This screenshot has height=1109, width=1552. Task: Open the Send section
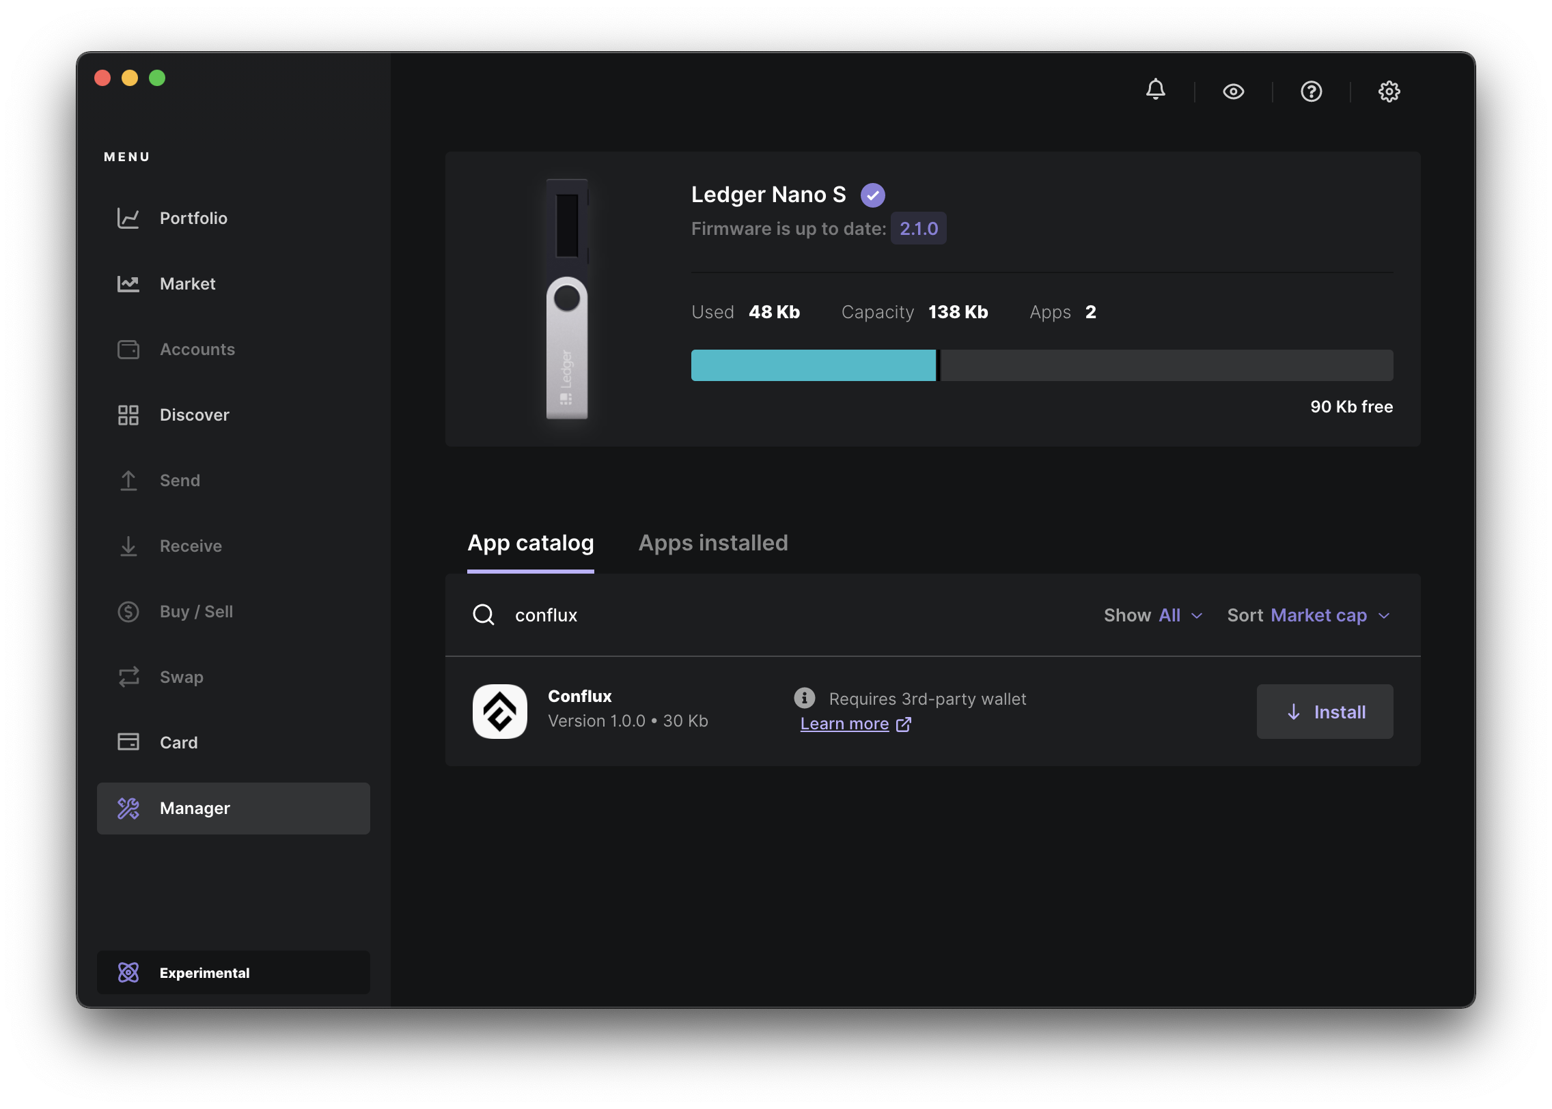(x=180, y=480)
